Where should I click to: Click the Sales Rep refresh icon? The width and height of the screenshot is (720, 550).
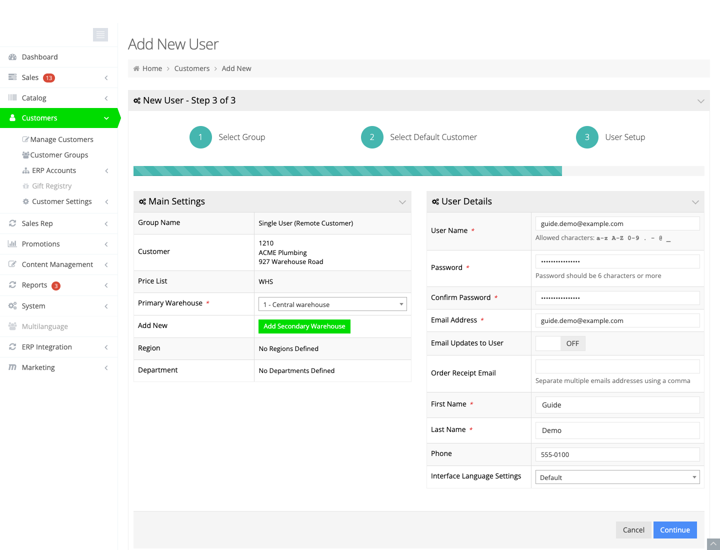(12, 223)
